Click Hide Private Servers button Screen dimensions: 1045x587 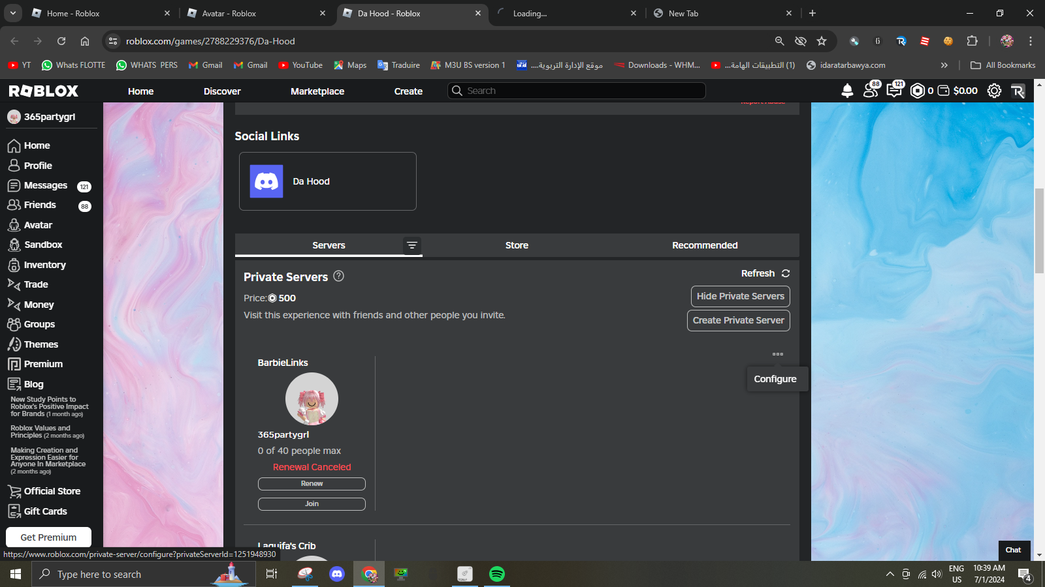coord(741,296)
